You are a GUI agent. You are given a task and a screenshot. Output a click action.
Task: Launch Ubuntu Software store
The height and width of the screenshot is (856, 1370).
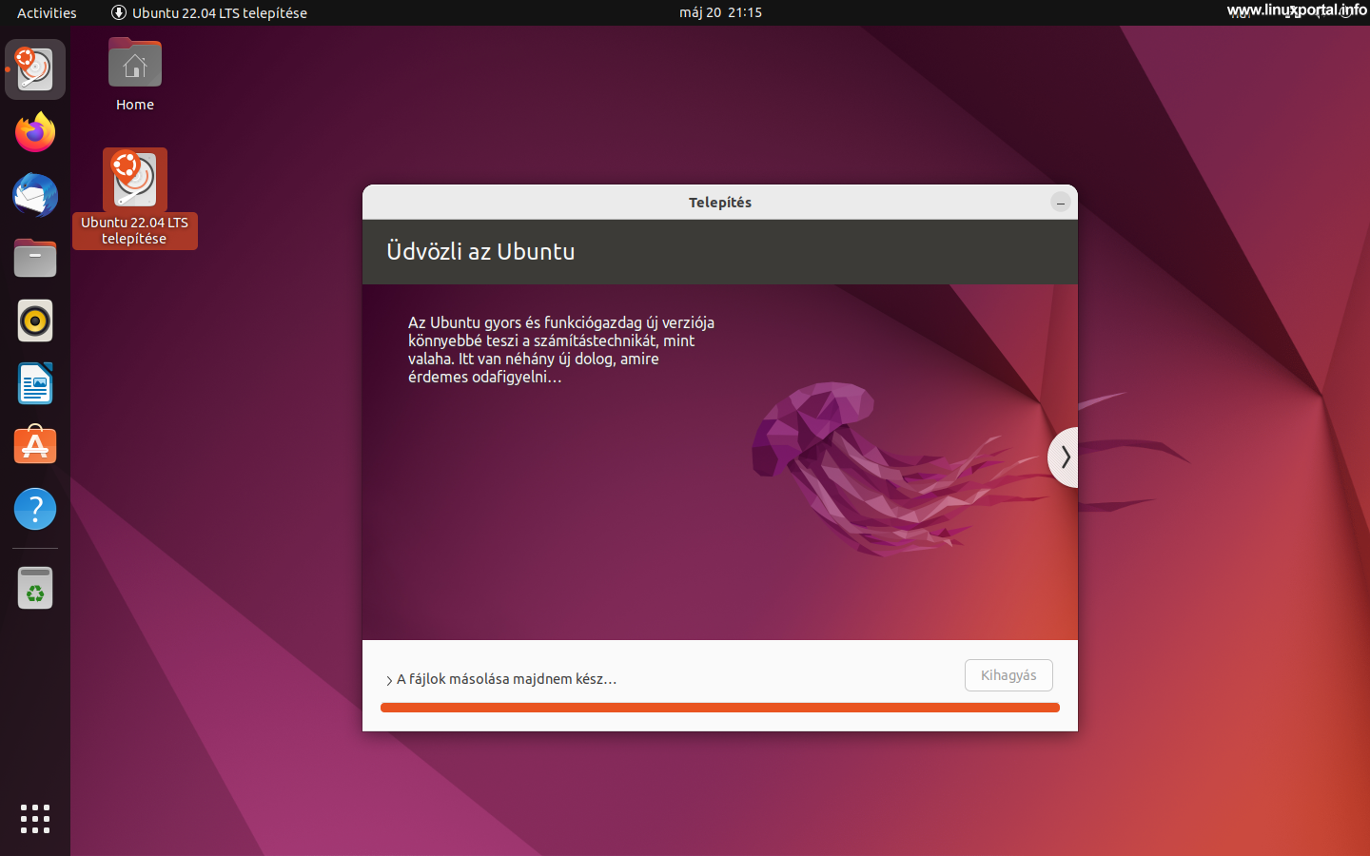pos(34,445)
